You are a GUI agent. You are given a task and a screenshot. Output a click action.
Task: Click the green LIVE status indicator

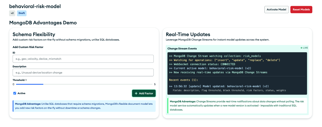(304, 48)
